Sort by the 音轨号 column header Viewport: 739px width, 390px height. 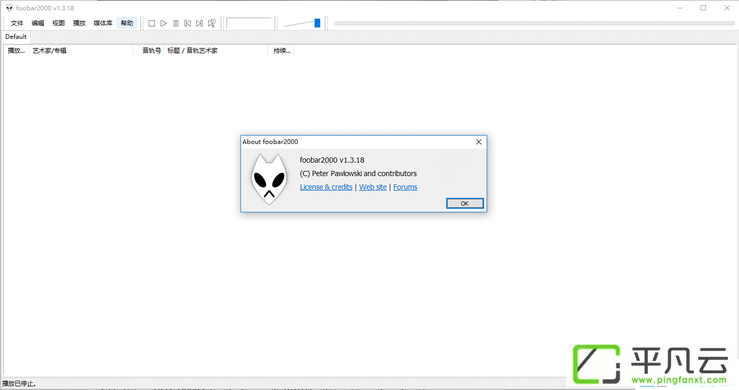(x=149, y=51)
